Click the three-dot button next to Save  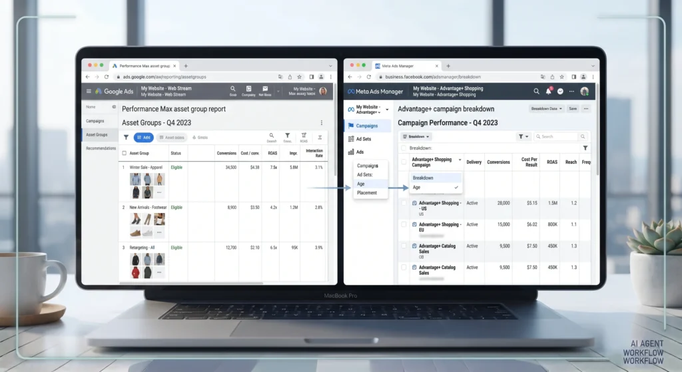586,108
